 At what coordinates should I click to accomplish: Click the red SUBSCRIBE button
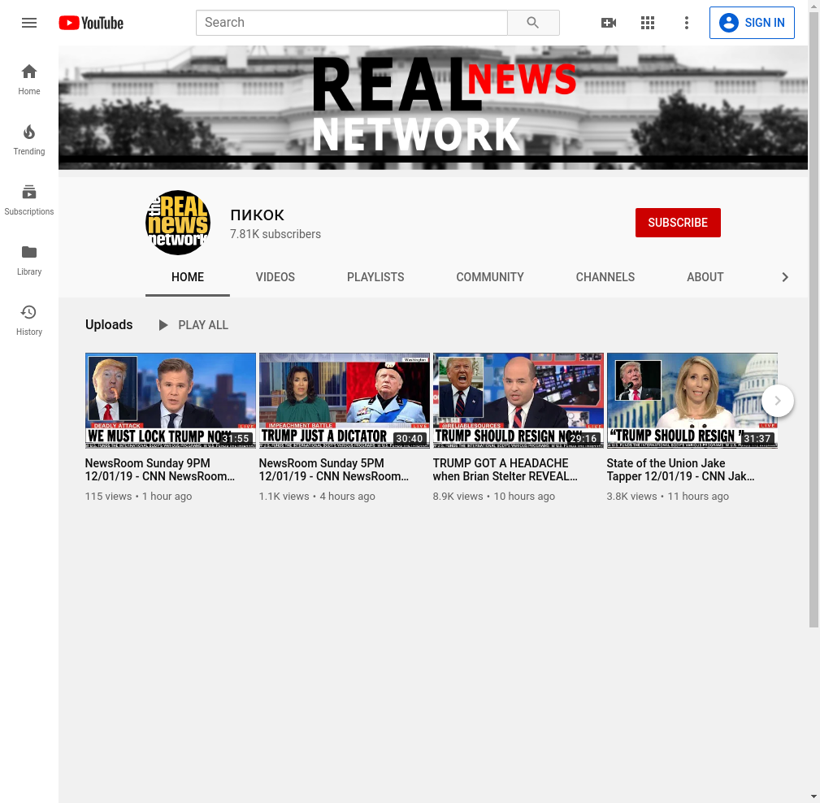[678, 223]
